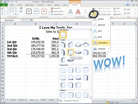The image size is (138, 104).
Task: Click the WOW! WordArt object
Action: click(109, 62)
